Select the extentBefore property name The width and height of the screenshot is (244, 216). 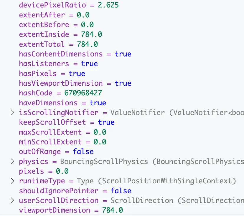point(44,25)
